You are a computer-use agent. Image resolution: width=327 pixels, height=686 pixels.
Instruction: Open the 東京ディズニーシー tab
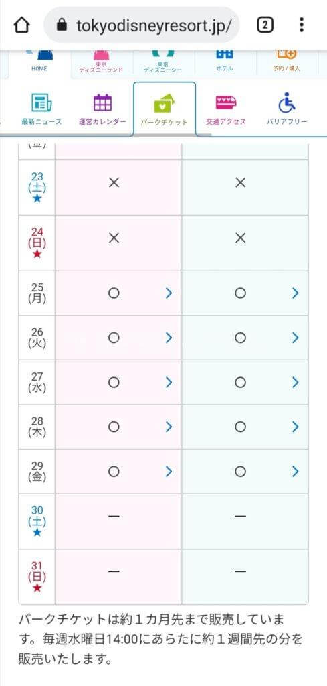click(x=163, y=64)
